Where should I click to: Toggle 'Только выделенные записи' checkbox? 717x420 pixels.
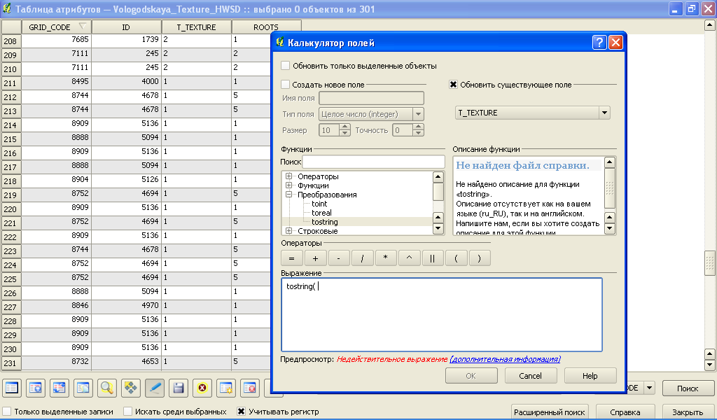click(7, 412)
